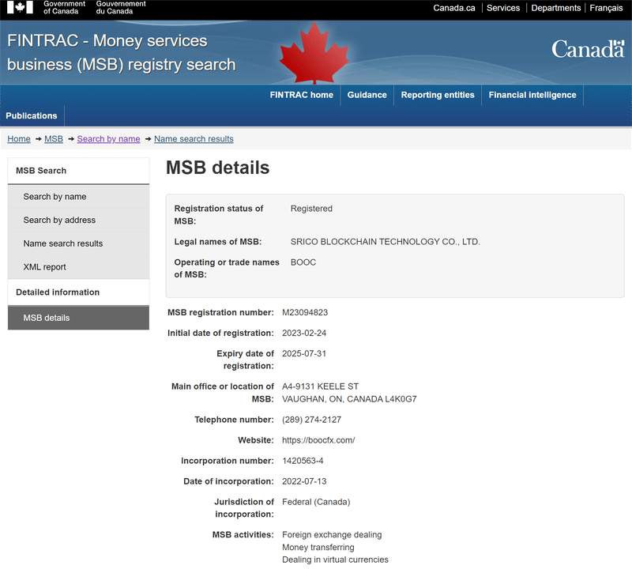Switch language to Français
Image resolution: width=632 pixels, height=569 pixels.
point(606,8)
